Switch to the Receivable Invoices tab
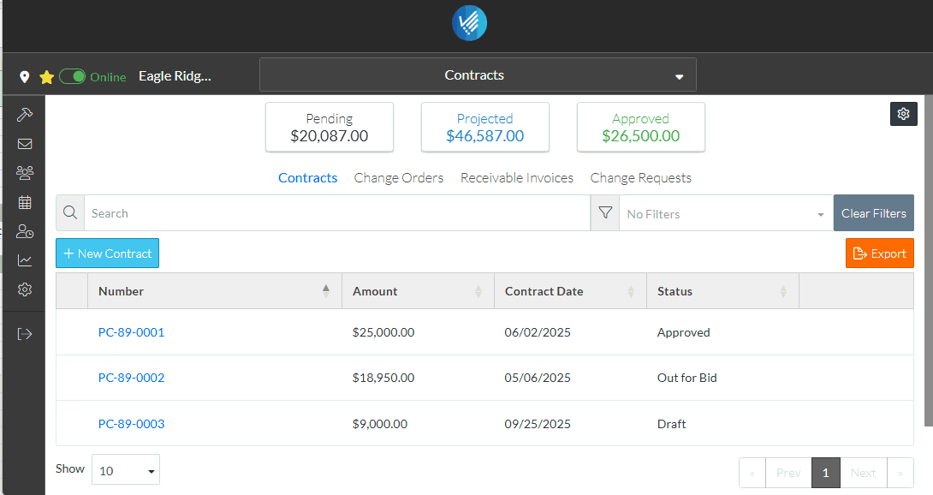This screenshot has height=495, width=933. [517, 178]
